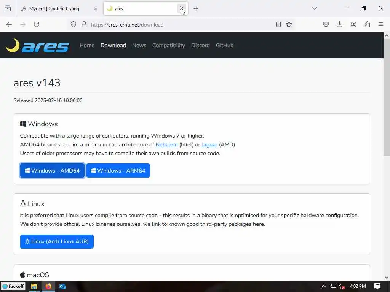Viewport: 390px width, 292px height.
Task: Download the Windows - ARM64 build
Action: tap(118, 171)
